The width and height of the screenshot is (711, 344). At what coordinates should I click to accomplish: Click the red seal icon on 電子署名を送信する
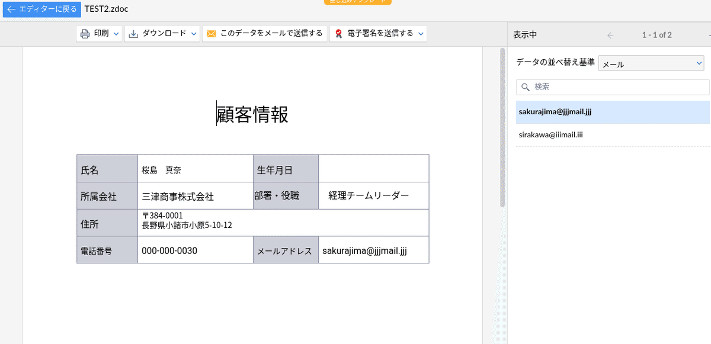(x=340, y=34)
